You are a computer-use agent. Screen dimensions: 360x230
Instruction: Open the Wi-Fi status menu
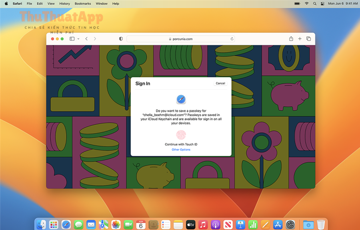coord(306,4)
